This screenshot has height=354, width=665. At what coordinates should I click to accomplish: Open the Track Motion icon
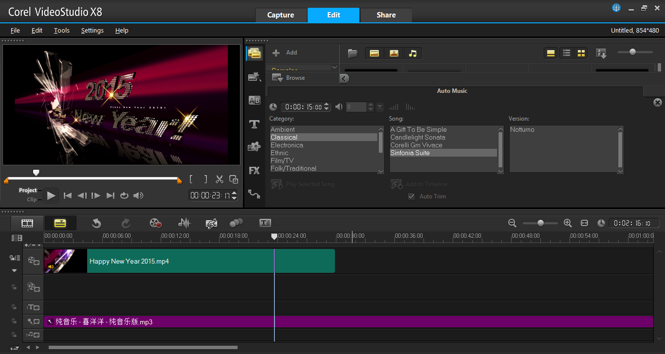point(236,223)
